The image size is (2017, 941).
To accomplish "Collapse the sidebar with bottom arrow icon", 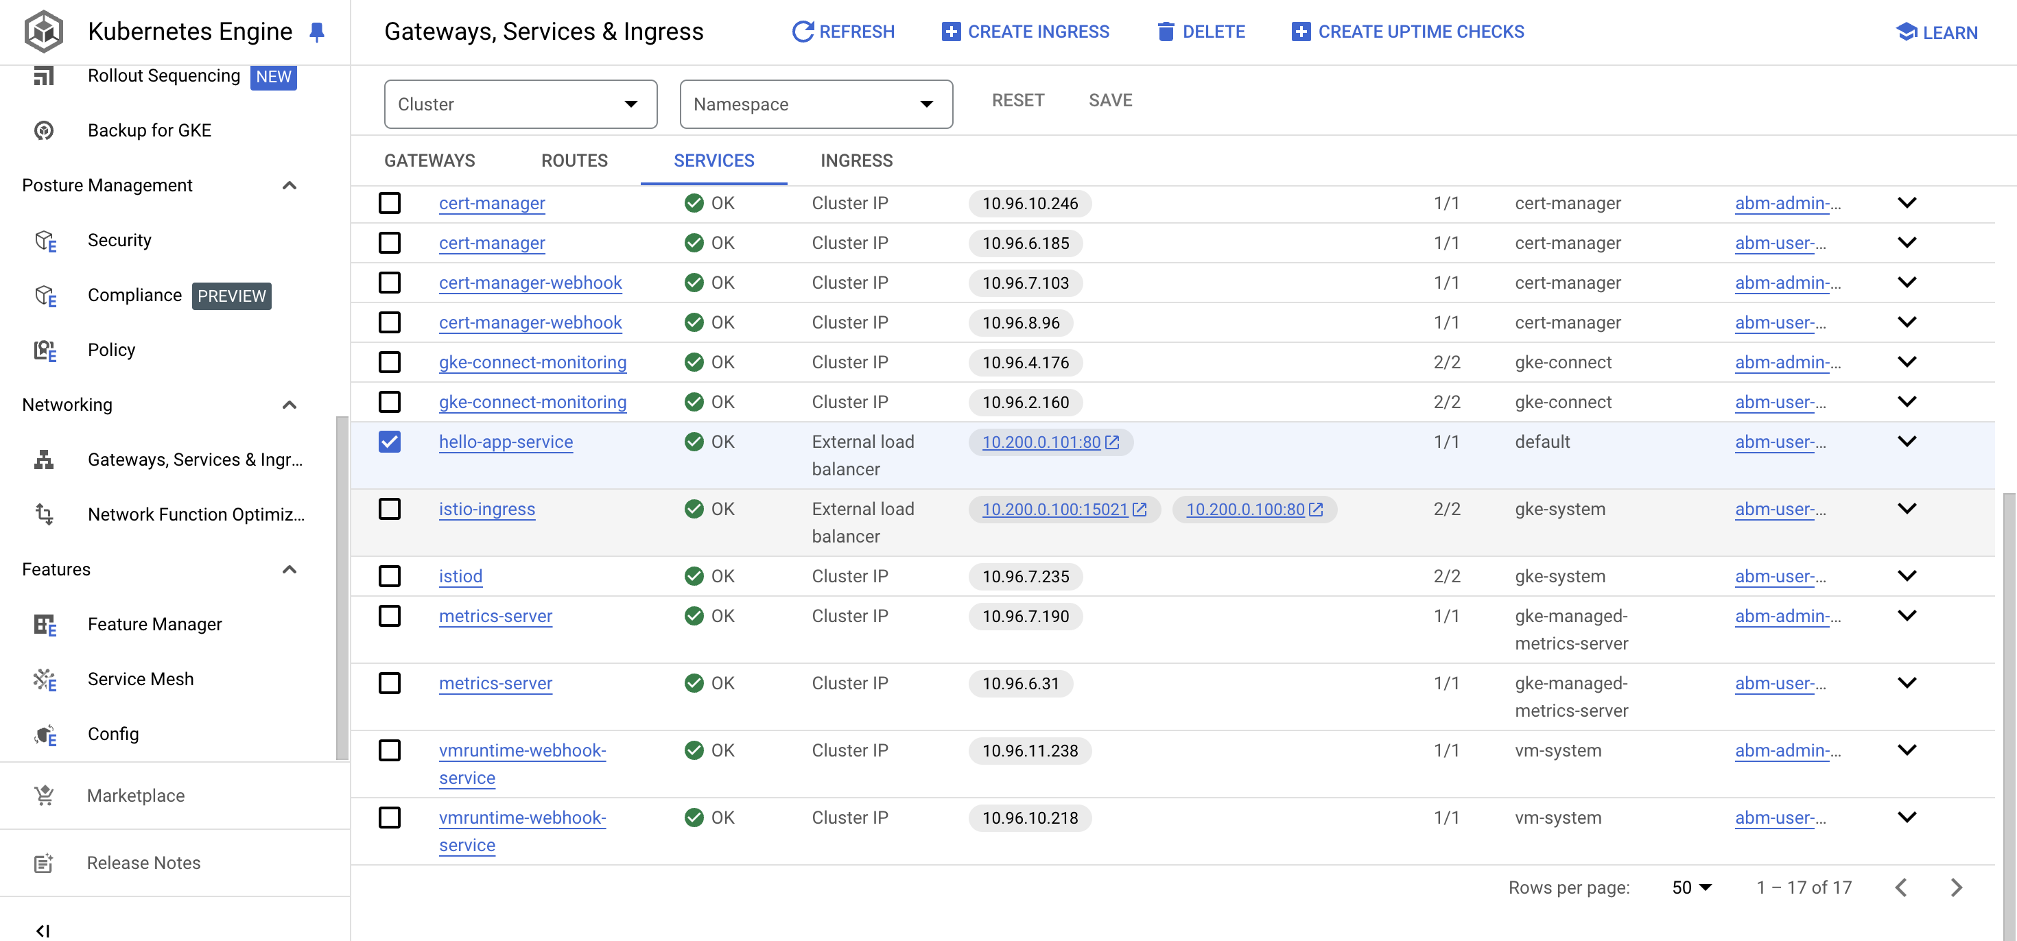I will click(43, 930).
